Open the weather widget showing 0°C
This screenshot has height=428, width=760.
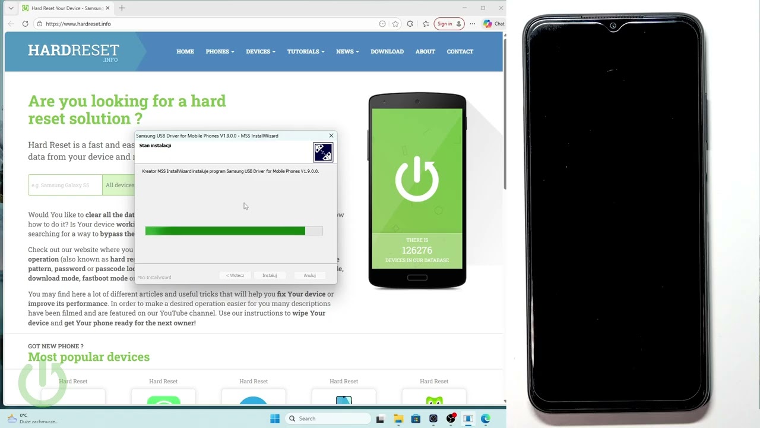[33, 418]
